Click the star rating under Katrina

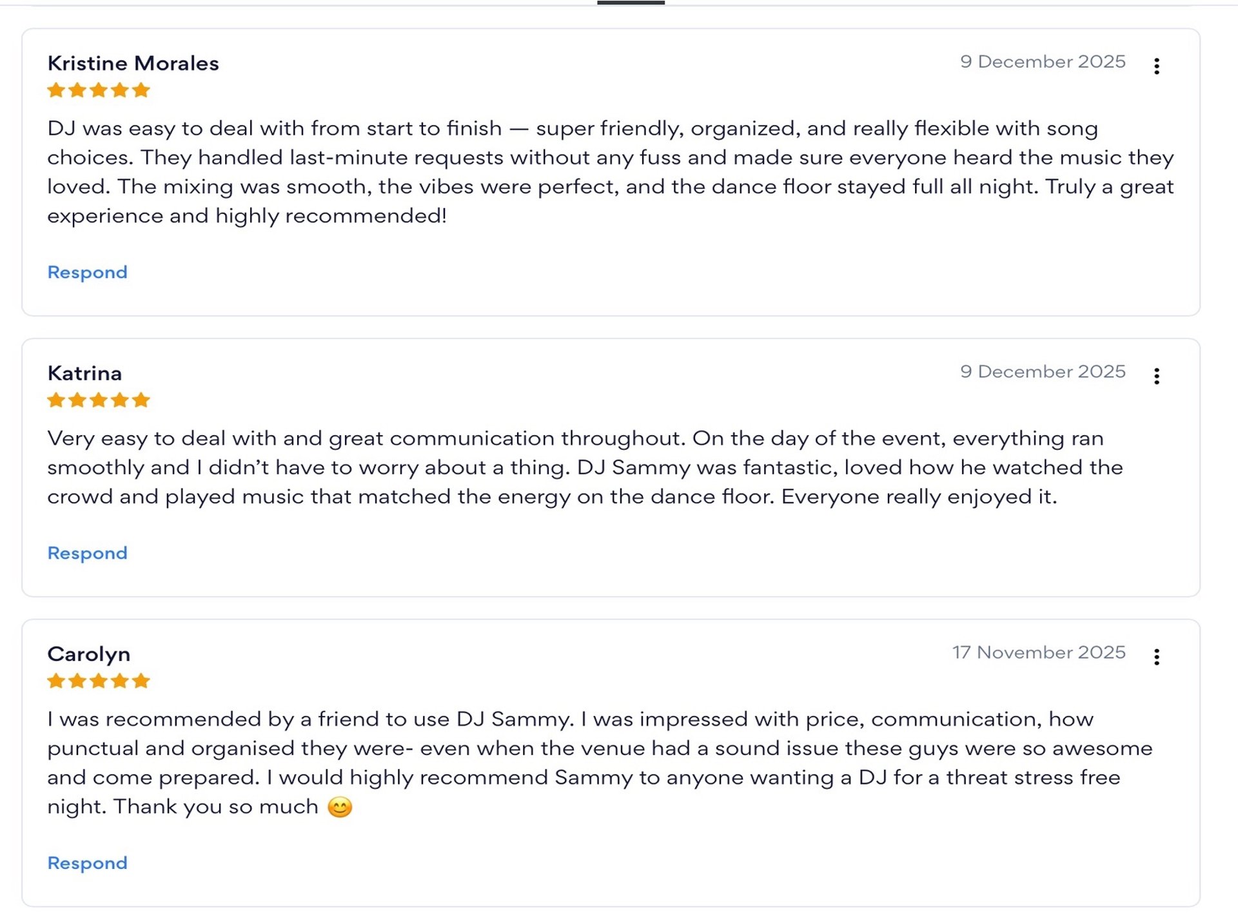(99, 400)
